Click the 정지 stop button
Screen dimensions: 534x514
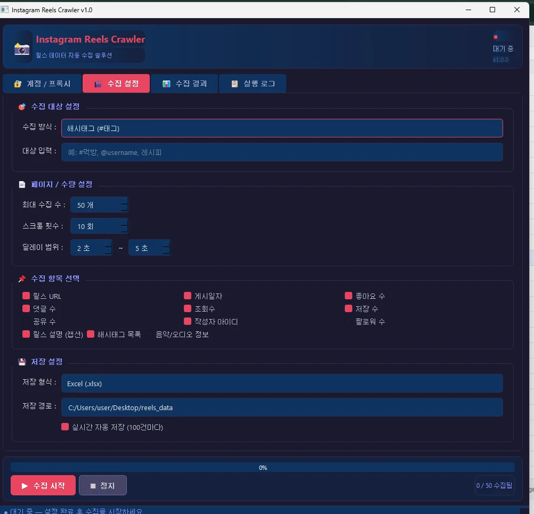coord(103,485)
